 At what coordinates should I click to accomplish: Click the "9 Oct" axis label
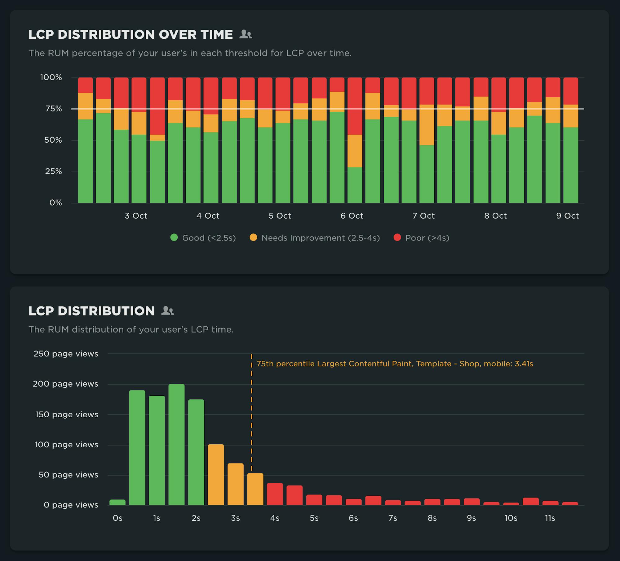coord(568,216)
